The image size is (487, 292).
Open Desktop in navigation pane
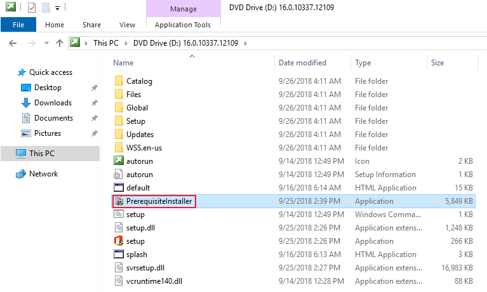click(48, 88)
